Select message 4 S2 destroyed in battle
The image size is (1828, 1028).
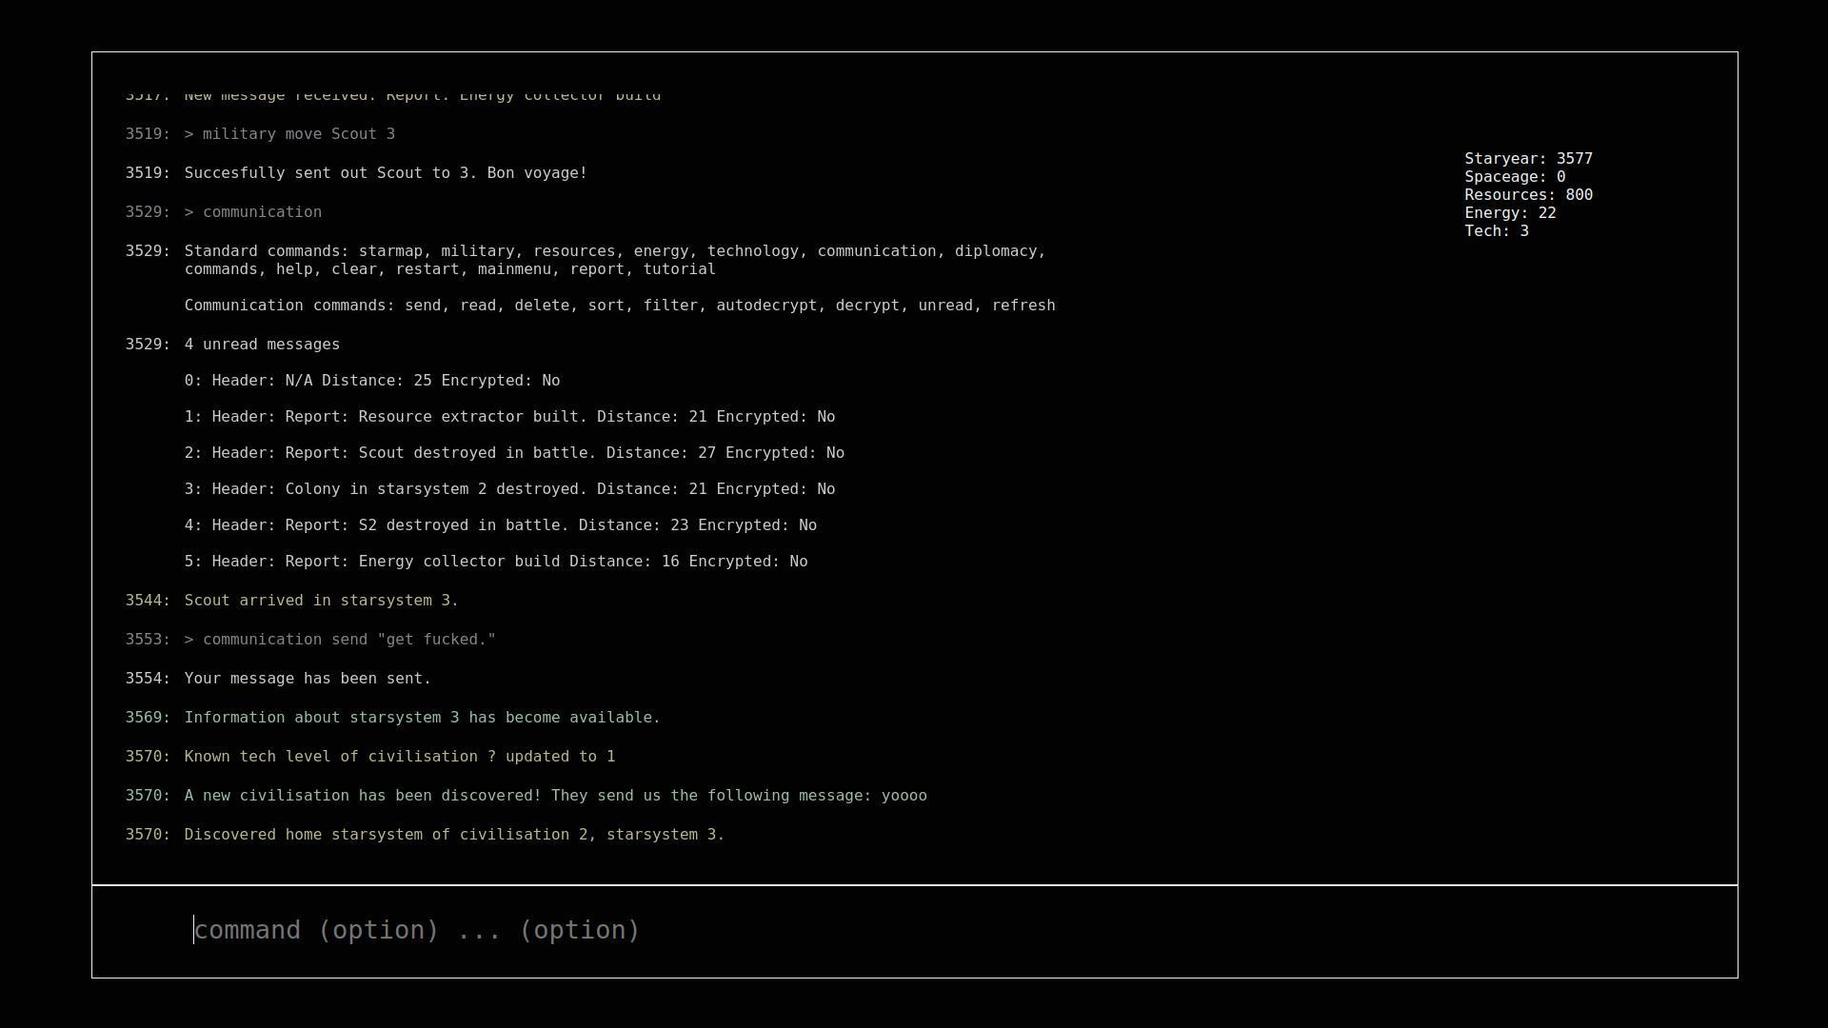coord(501,525)
